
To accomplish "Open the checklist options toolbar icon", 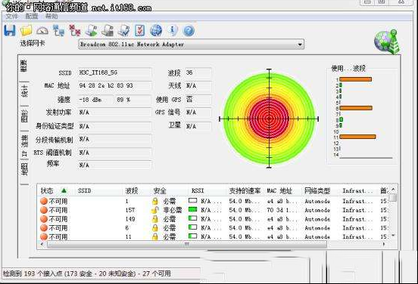I will (x=140, y=30).
